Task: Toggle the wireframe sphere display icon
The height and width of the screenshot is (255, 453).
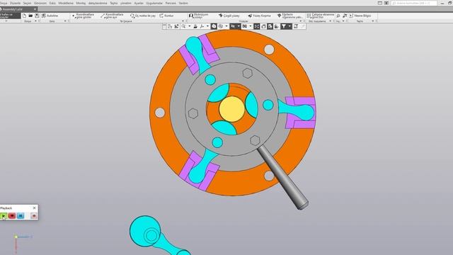Action: pyautogui.click(x=221, y=26)
